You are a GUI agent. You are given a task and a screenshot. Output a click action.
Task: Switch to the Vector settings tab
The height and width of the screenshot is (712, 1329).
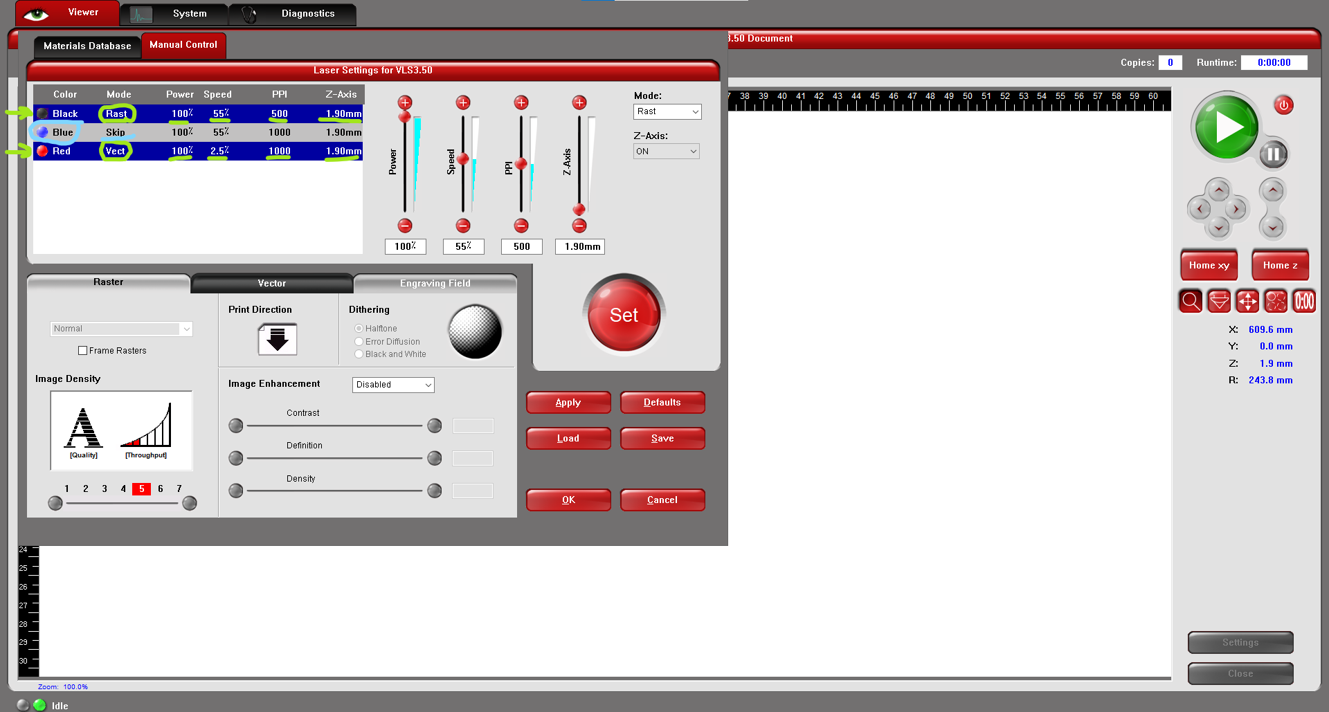[272, 283]
